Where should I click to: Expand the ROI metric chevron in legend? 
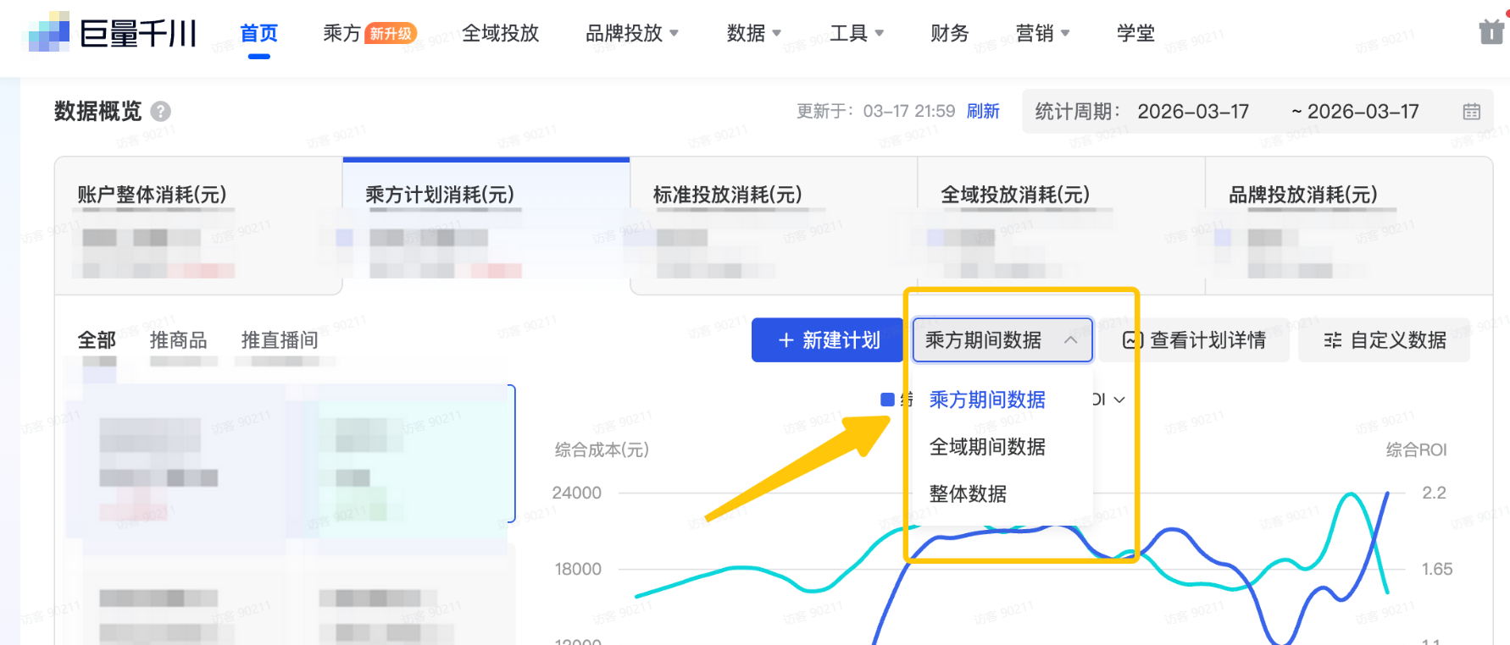(x=1119, y=400)
